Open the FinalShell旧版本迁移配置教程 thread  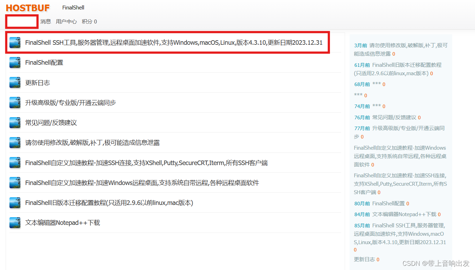point(109,202)
